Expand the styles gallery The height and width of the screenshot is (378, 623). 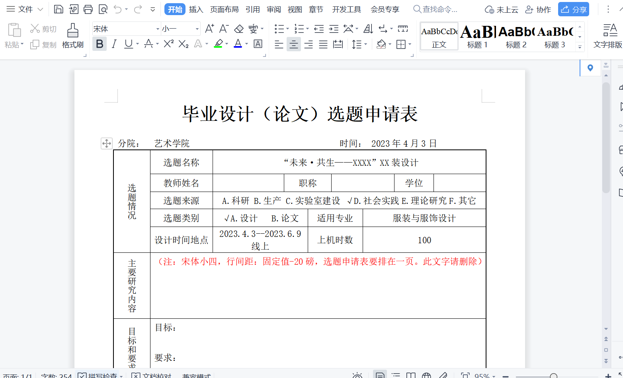coord(580,47)
